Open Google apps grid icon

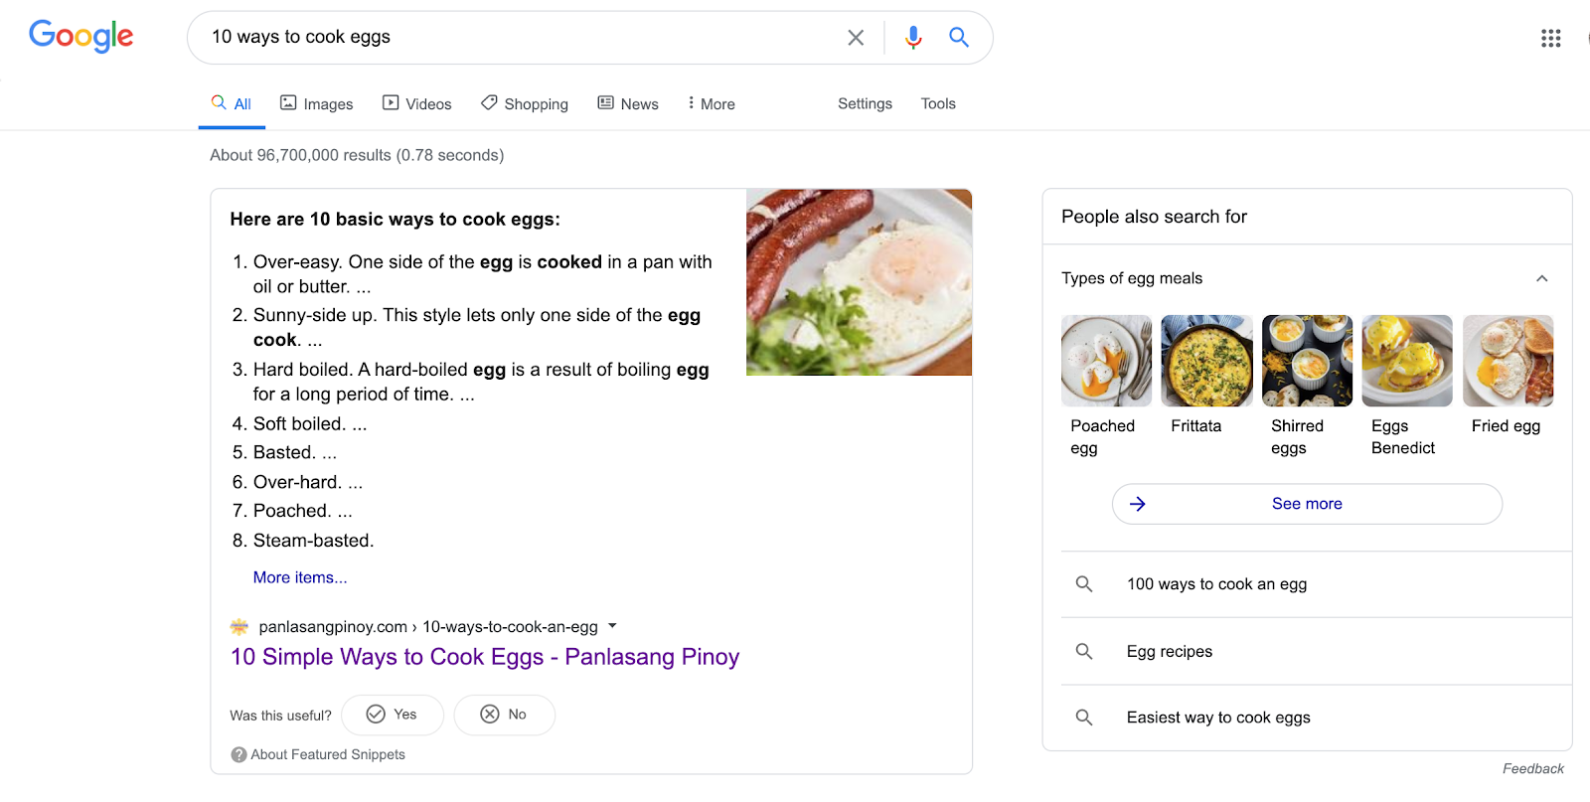click(1551, 38)
